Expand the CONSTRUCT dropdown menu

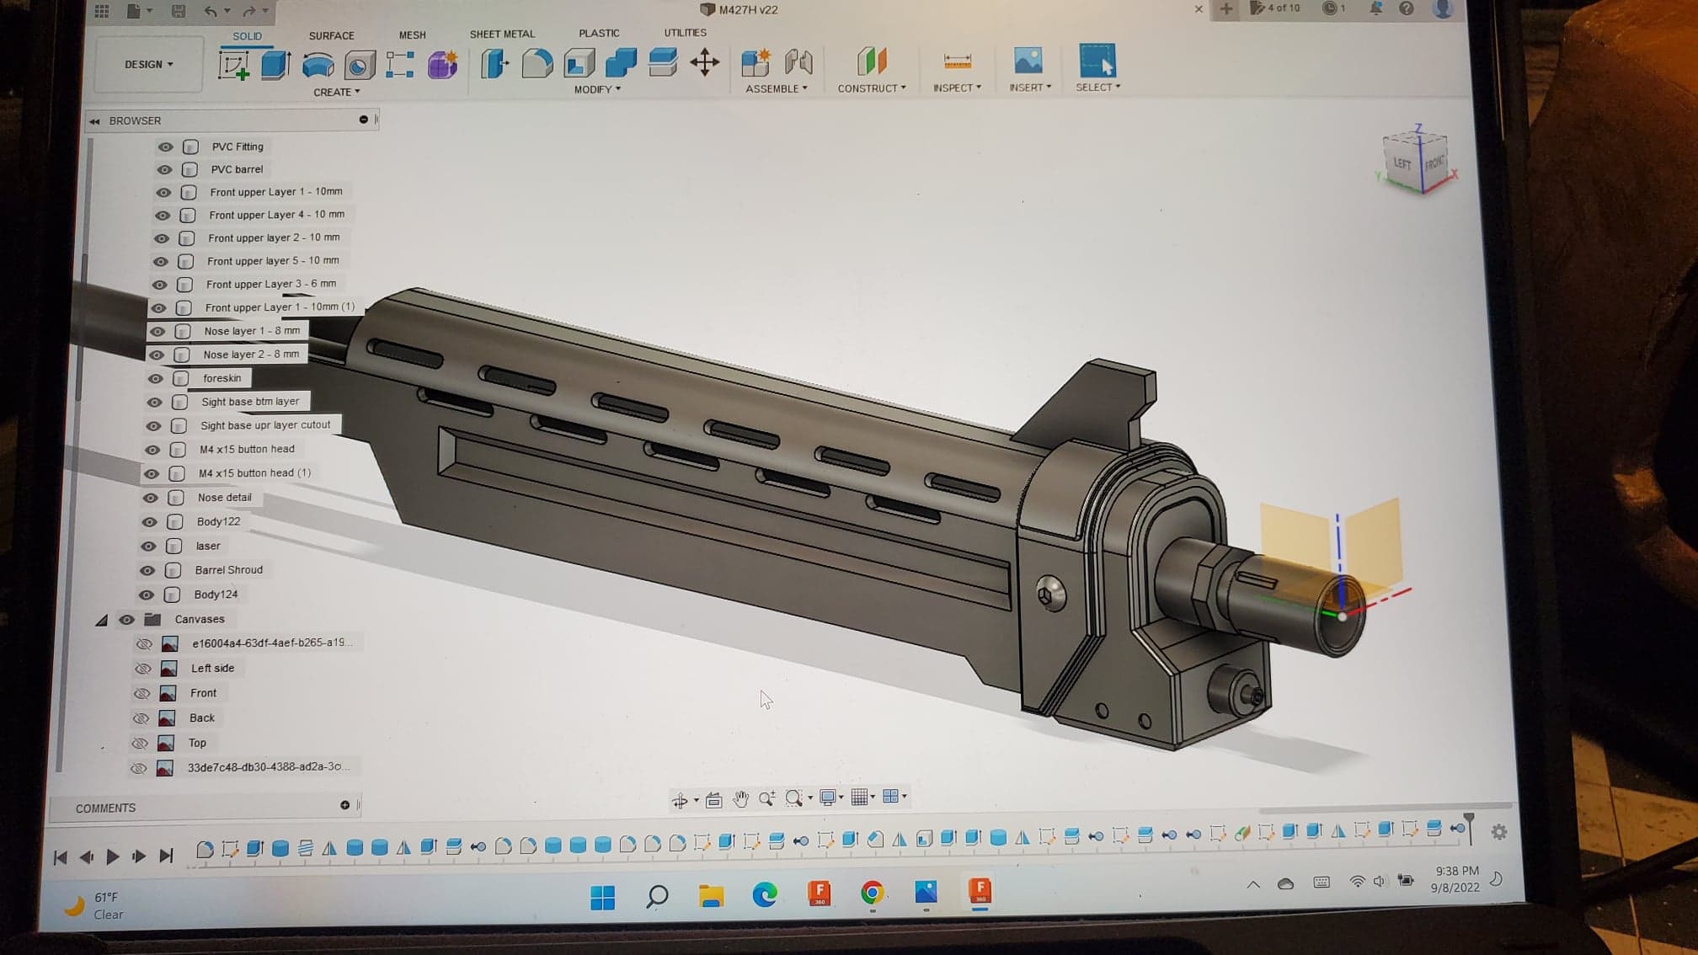click(x=872, y=88)
